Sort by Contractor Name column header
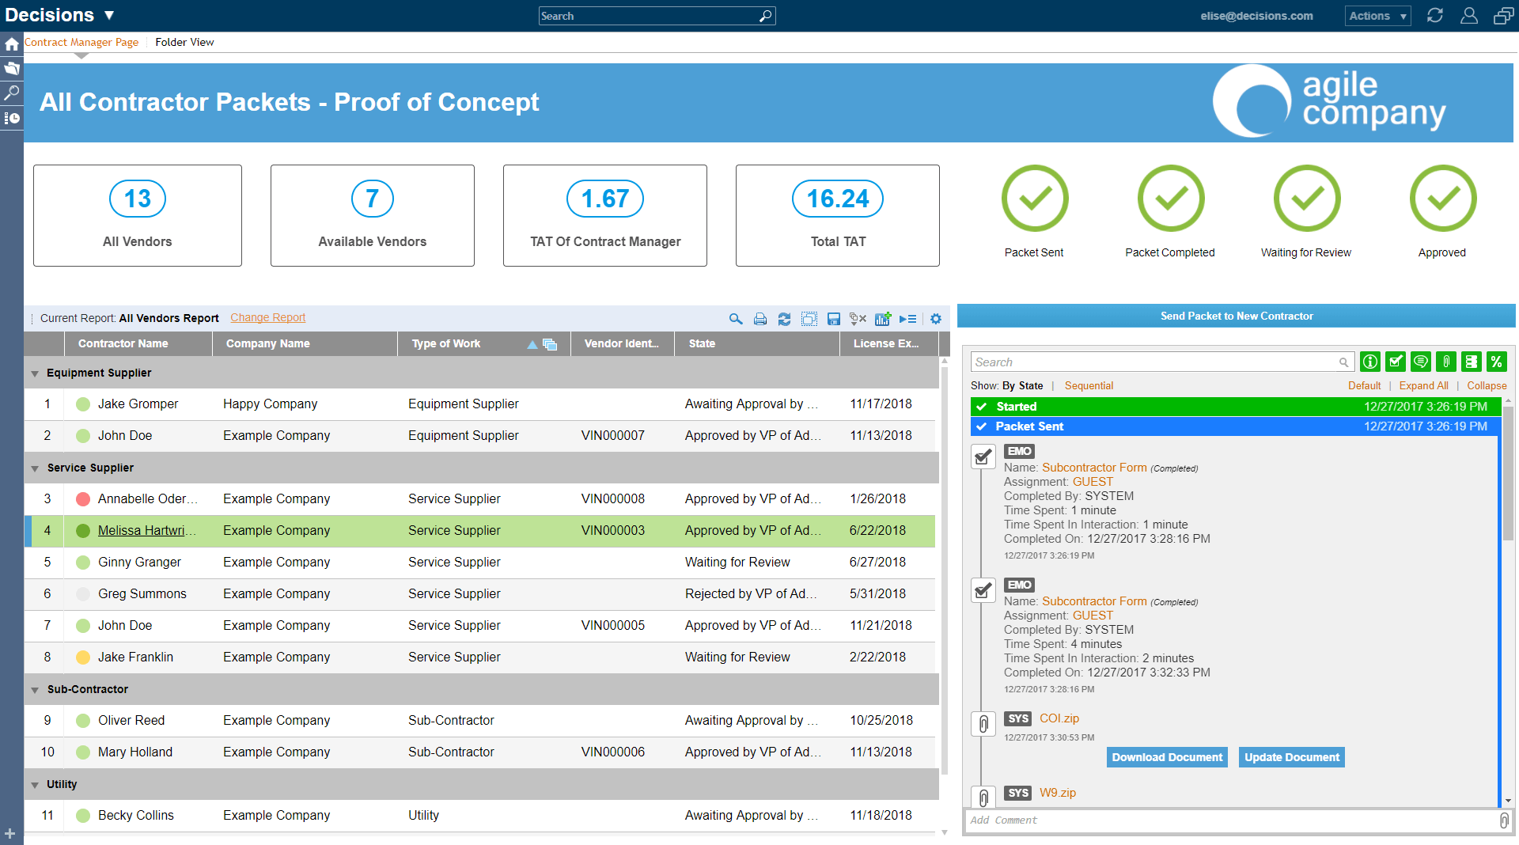Viewport: 1519px width, 845px height. pos(123,343)
